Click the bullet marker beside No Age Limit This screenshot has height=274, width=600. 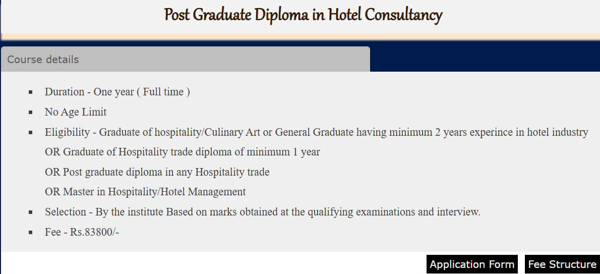(31, 113)
